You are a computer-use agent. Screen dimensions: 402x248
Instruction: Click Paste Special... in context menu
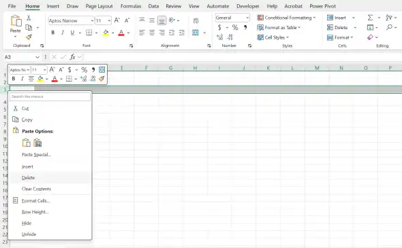pyautogui.click(x=50, y=154)
